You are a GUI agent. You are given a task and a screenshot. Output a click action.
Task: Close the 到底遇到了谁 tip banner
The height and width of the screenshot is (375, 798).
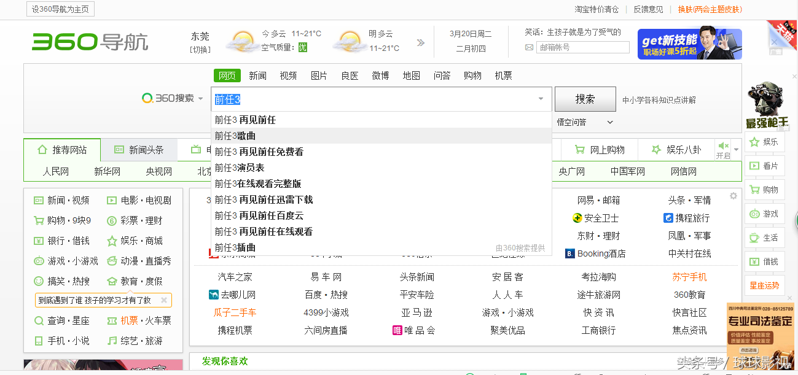pos(164,300)
